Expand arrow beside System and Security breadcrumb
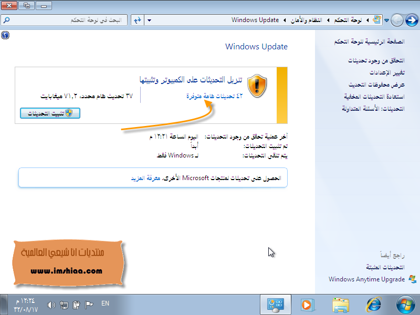 tap(328, 20)
